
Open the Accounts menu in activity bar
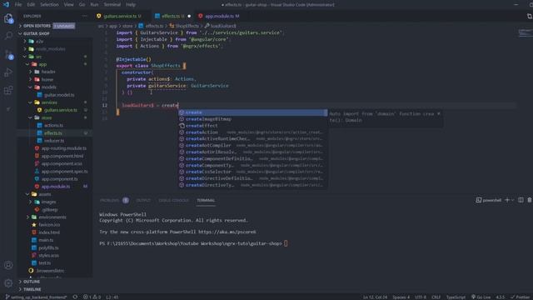point(8,265)
